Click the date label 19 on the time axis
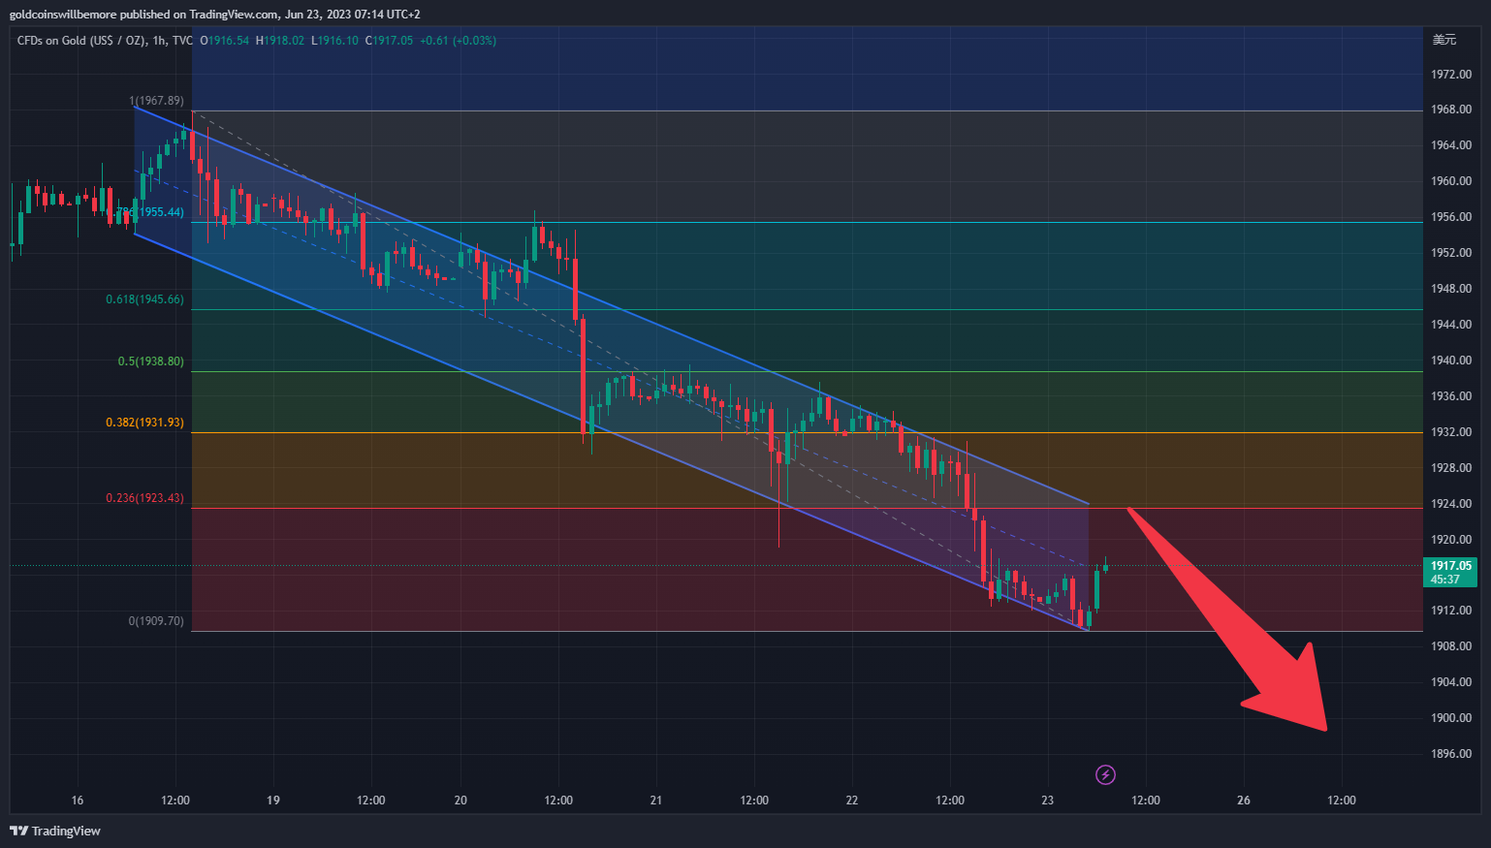 [x=273, y=801]
